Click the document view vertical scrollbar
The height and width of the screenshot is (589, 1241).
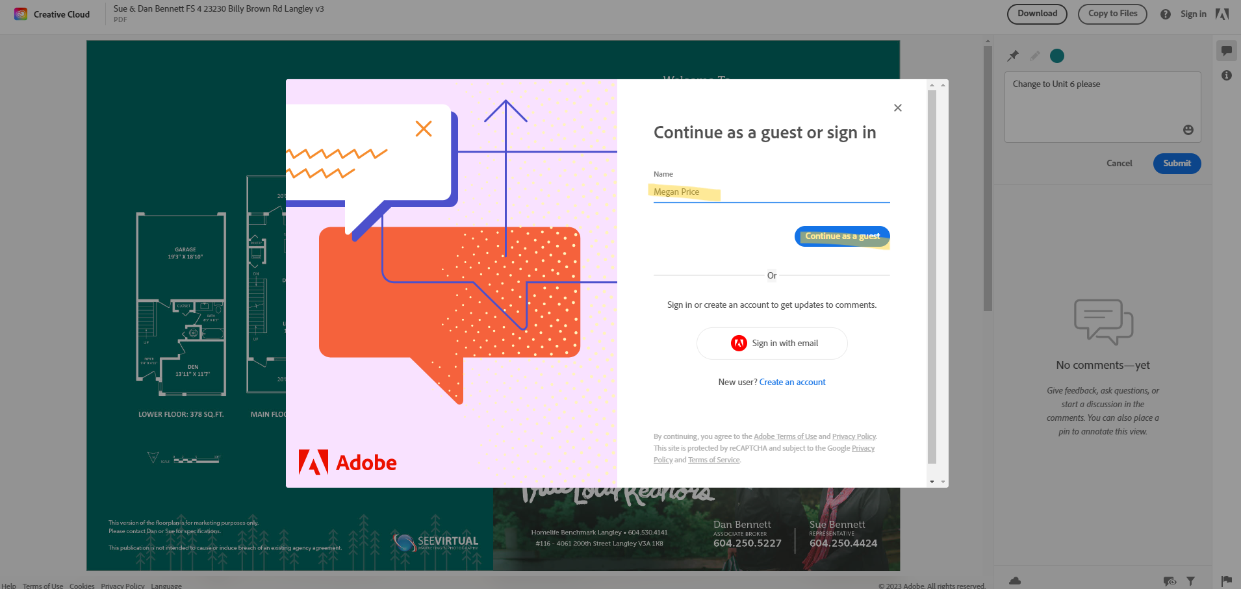coord(988,179)
